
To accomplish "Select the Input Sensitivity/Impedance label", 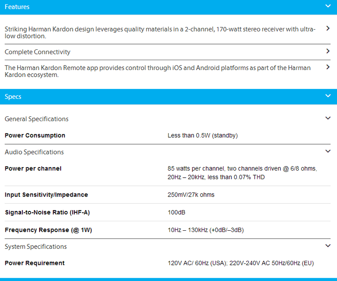I will [46, 195].
